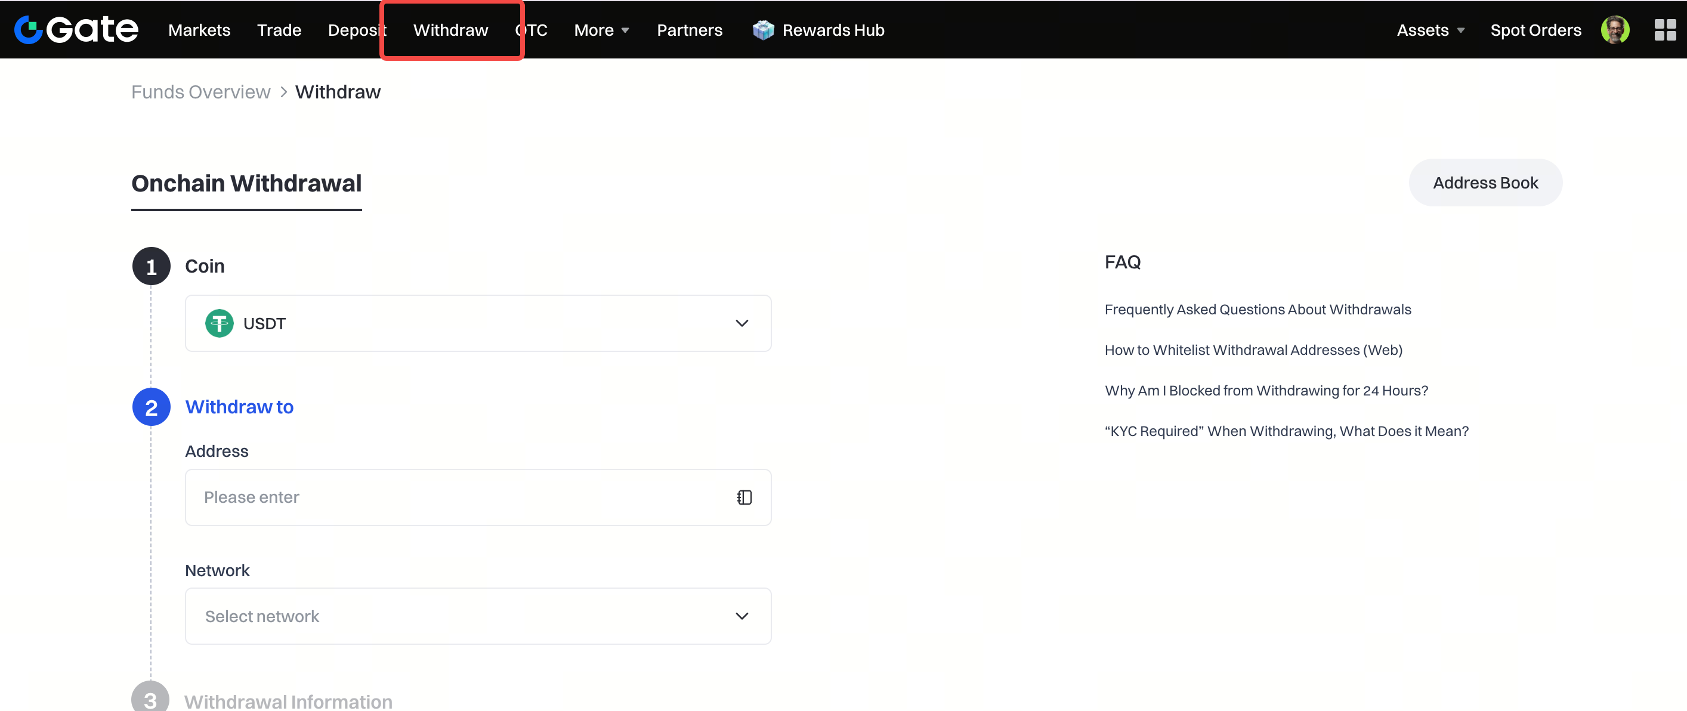Click the USDT Tether coin icon

[x=219, y=323]
